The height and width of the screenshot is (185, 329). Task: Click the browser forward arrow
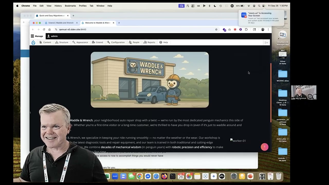click(38, 30)
